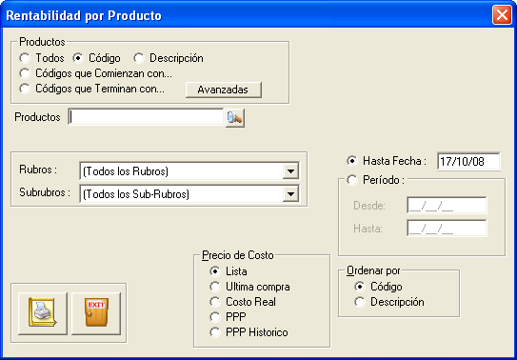Select Costo Real cost option
517x360 pixels.
point(215,302)
